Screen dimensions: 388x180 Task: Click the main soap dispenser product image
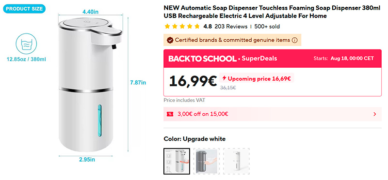coord(90,84)
